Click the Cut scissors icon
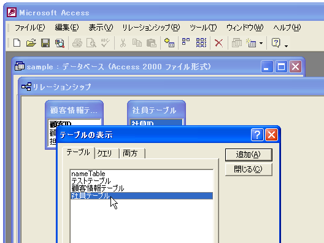 (123, 43)
